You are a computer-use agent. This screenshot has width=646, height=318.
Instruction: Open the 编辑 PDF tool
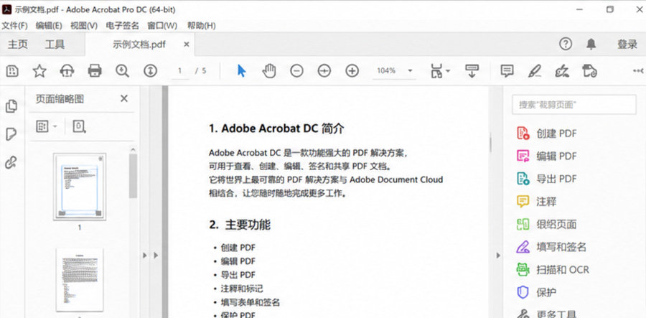546,156
